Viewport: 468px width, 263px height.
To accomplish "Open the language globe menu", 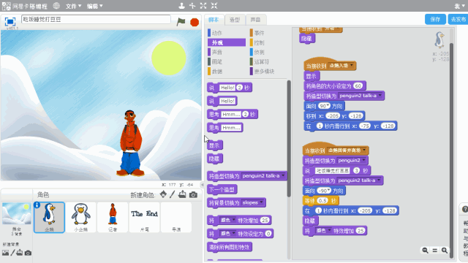I will point(56,6).
